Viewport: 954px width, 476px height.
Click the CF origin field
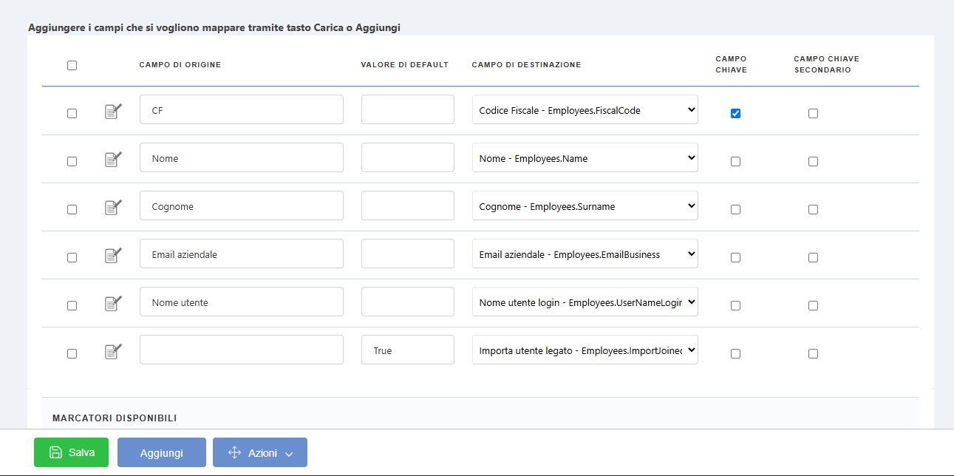pyautogui.click(x=242, y=109)
